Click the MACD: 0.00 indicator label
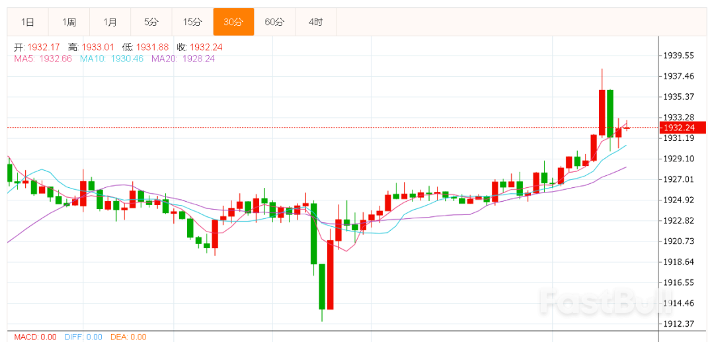 point(36,337)
